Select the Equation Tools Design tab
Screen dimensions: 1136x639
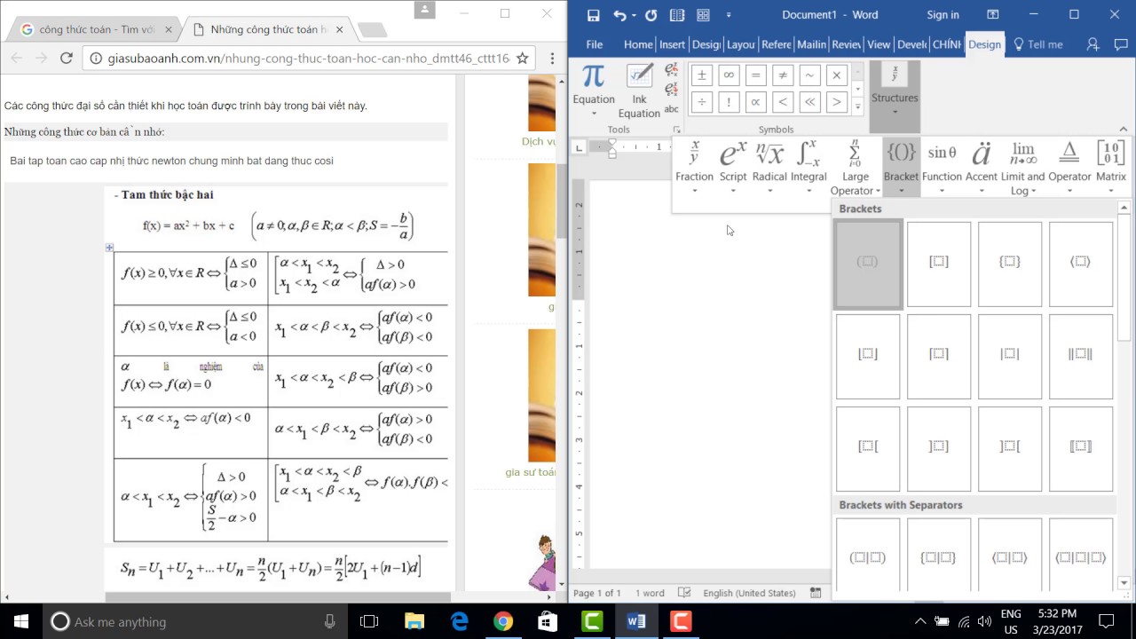(x=984, y=44)
